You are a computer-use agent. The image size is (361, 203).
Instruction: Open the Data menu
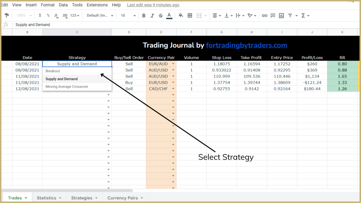coord(63,5)
